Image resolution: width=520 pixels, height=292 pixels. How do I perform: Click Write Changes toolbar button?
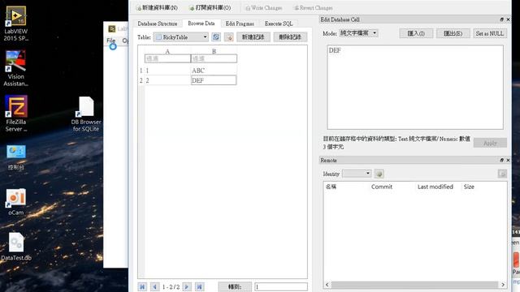[x=263, y=7]
